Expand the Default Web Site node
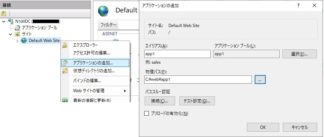 pos(17,41)
